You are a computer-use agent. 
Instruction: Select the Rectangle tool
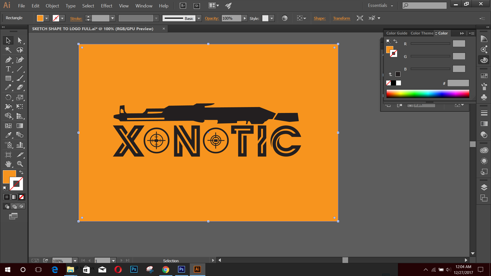8,78
